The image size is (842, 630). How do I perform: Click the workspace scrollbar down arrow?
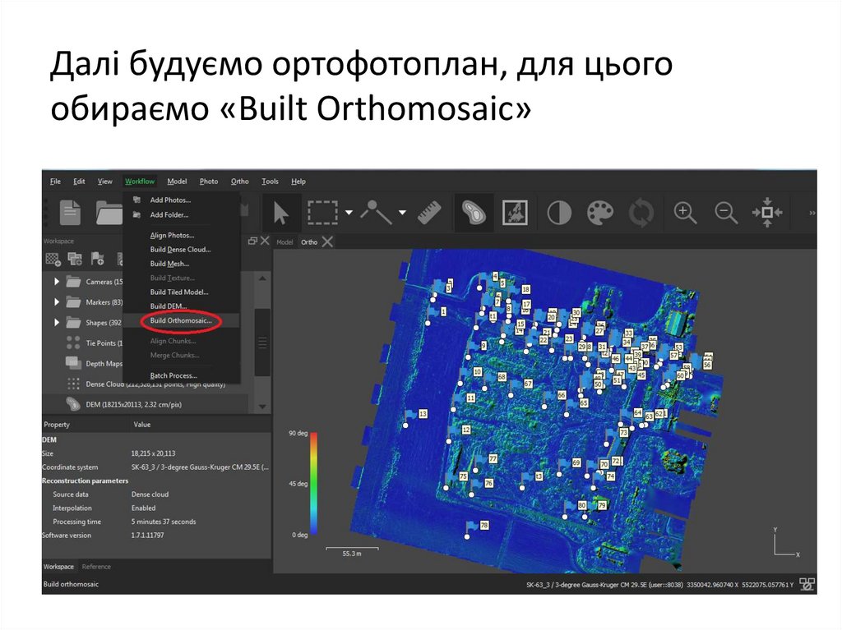(262, 407)
